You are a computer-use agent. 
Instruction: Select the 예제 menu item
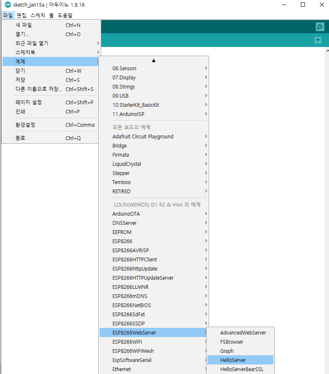[51, 62]
